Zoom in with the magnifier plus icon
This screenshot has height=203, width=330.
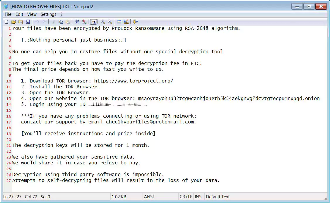[103, 22]
